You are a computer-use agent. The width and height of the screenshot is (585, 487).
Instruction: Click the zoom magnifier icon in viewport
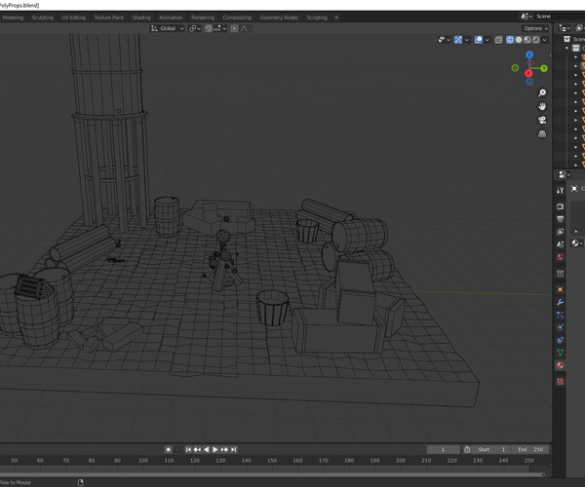pyautogui.click(x=542, y=93)
